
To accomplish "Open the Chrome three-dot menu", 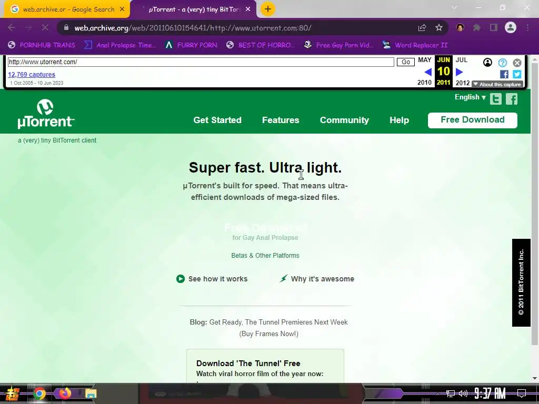I will 527,27.
